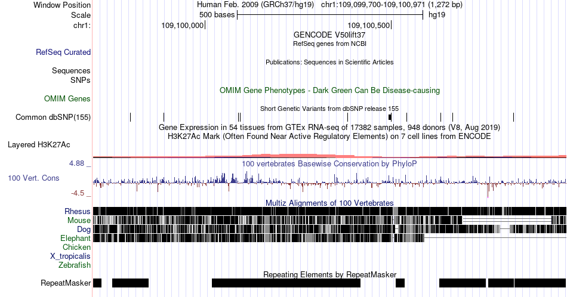Click the 500 bases scale label
Image resolution: width=567 pixels, height=297 pixels.
click(217, 15)
